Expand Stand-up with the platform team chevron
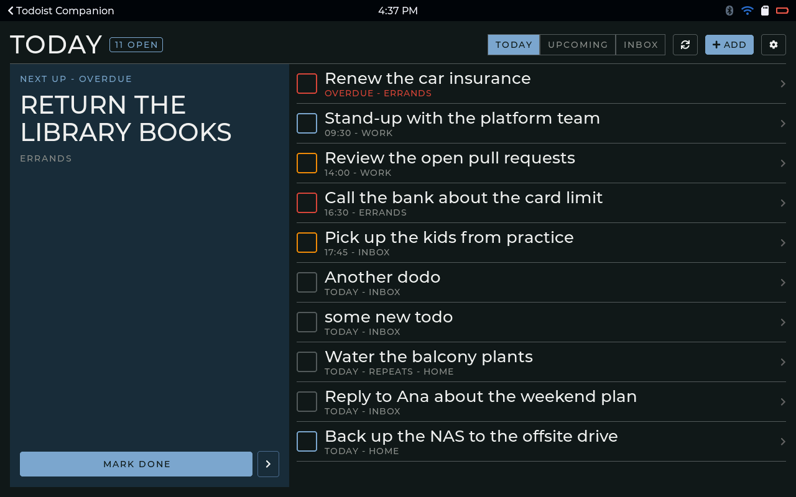The image size is (796, 497). pos(783,124)
